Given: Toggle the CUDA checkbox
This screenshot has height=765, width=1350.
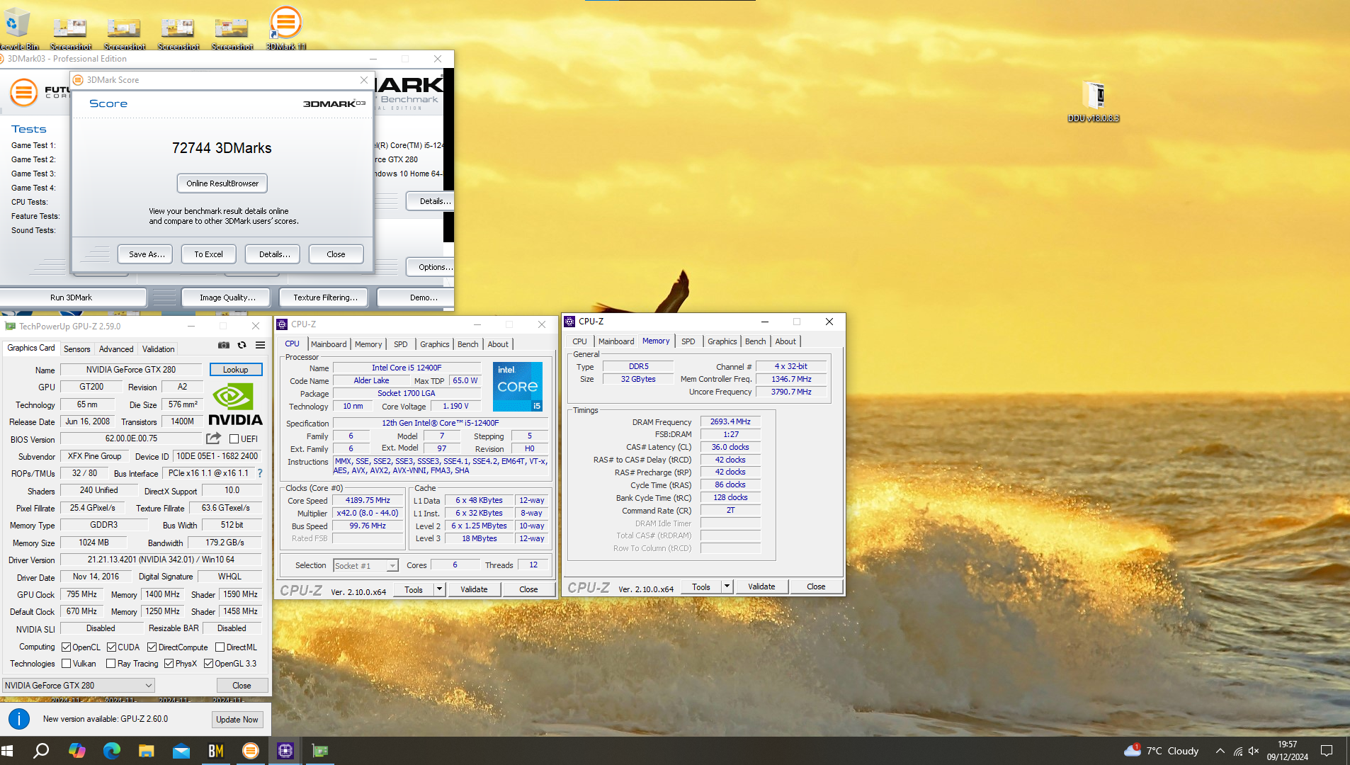Looking at the screenshot, I should 111,647.
